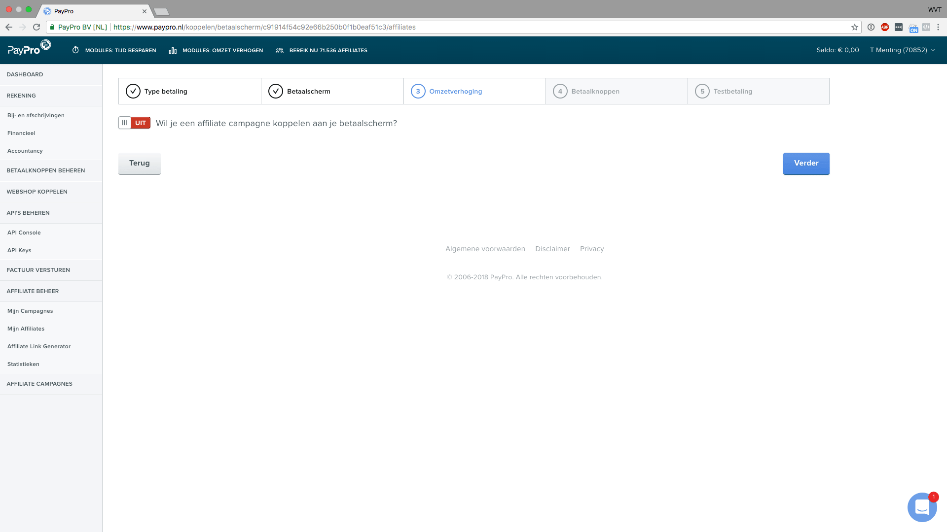This screenshot has height=532, width=947.
Task: Toggle the affiliate campagne UIT switch
Action: pos(134,123)
